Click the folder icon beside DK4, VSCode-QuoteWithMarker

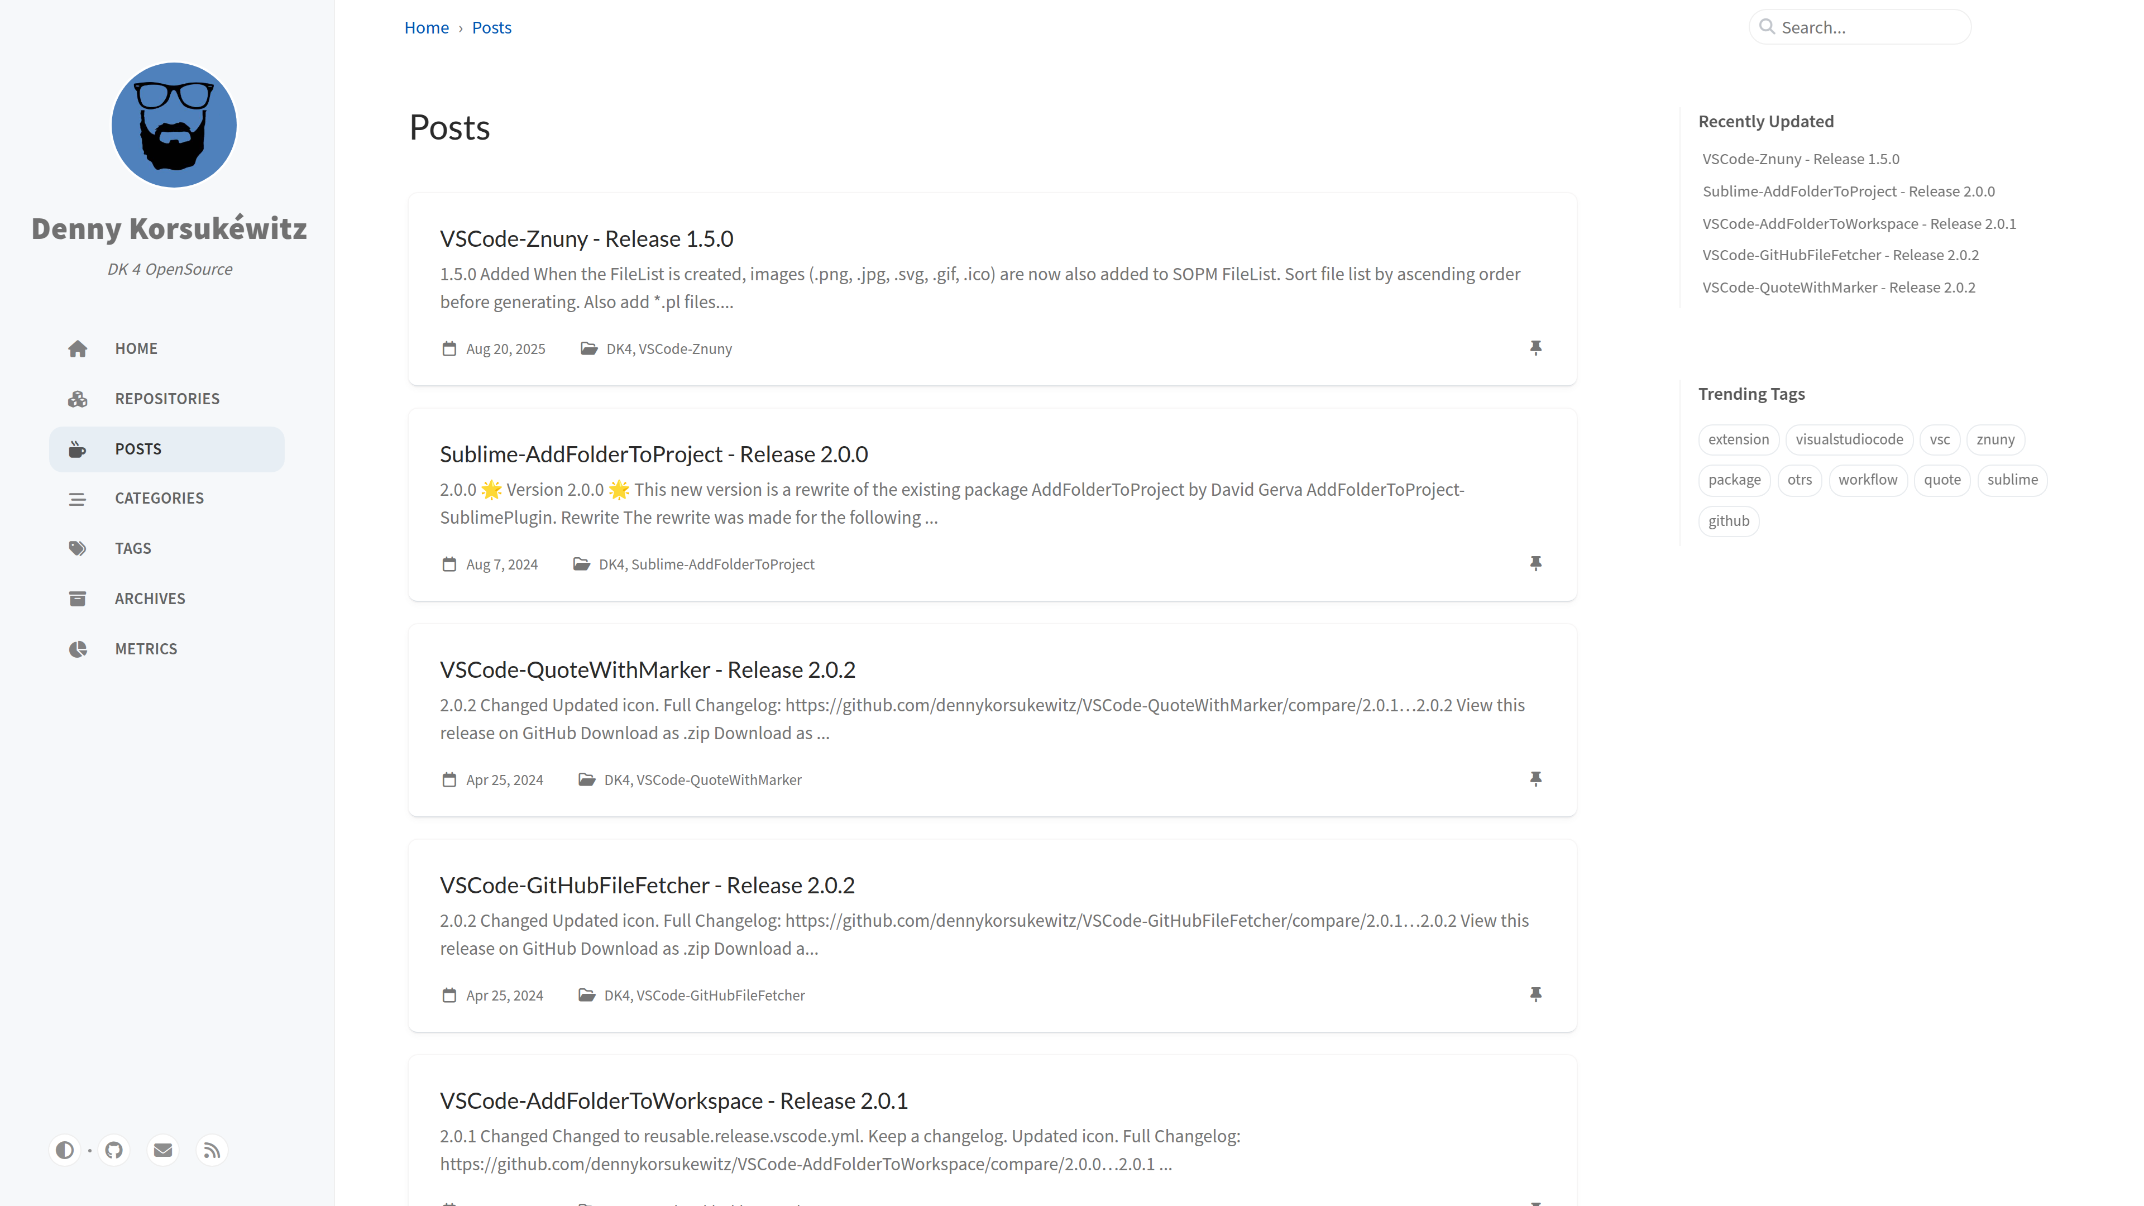point(587,780)
